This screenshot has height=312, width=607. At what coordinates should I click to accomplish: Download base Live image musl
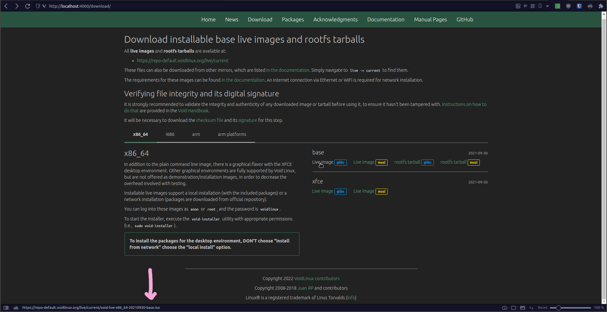pos(370,162)
